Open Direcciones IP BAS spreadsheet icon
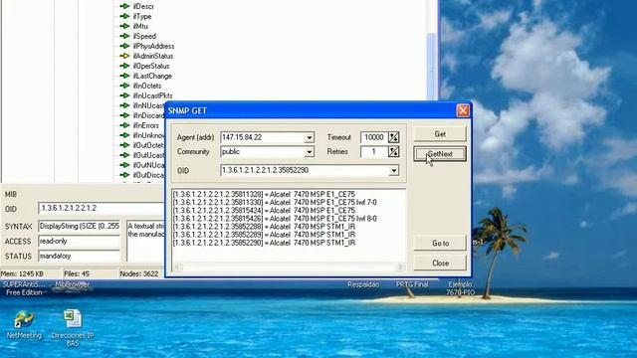Image resolution: width=637 pixels, height=358 pixels. tap(73, 319)
